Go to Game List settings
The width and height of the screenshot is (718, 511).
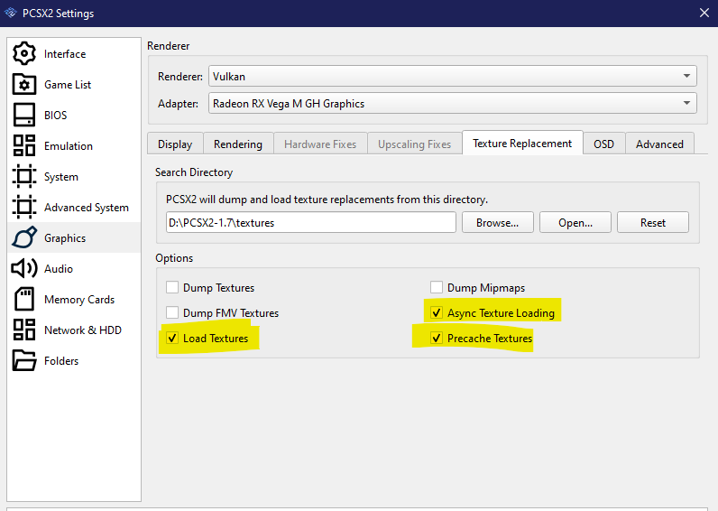pos(68,85)
